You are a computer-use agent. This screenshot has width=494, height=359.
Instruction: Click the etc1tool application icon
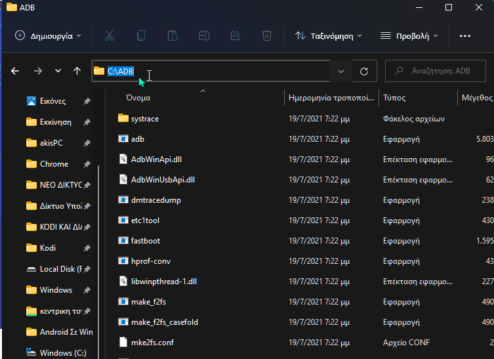[123, 220]
